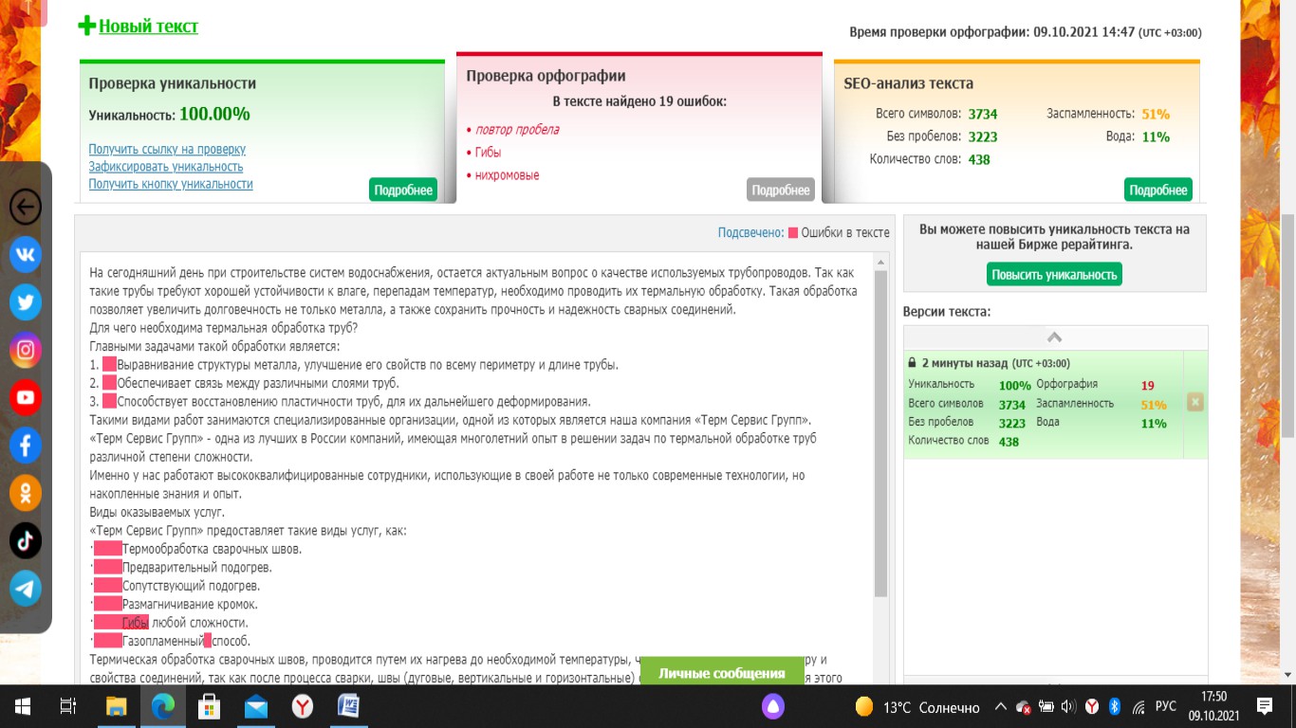
Task: Share via the Telegram icon
Action: [x=26, y=588]
